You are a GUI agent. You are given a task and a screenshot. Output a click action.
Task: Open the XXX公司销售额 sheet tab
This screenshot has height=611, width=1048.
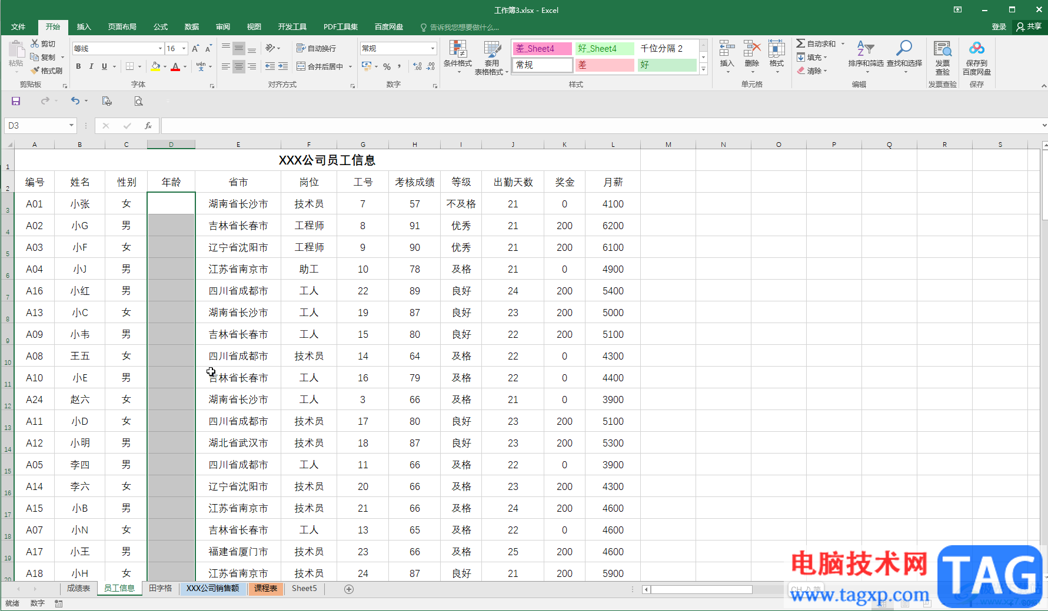point(212,588)
